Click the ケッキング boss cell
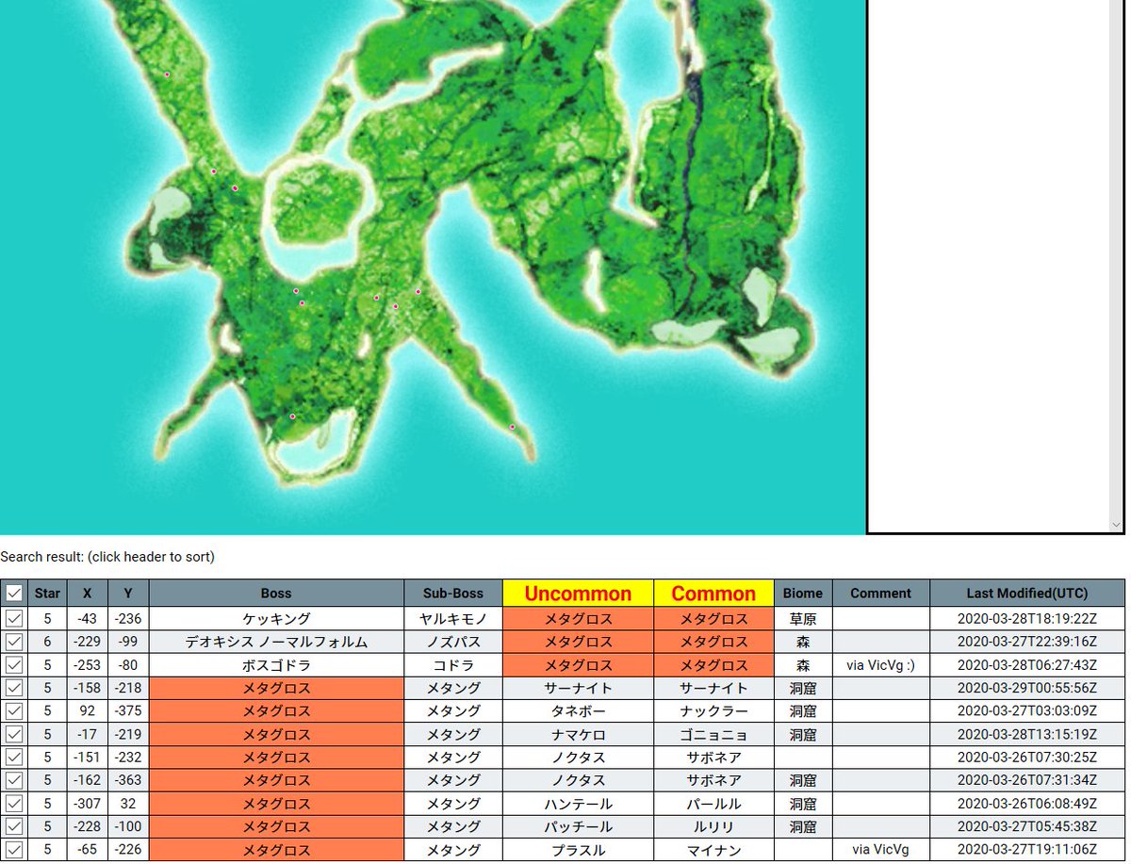Viewport: 1131px width, 864px height. (276, 619)
